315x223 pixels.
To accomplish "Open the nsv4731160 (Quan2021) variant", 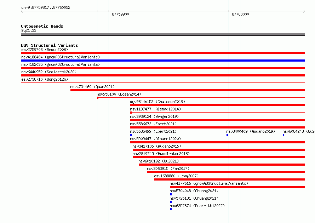I will click(x=92, y=87).
